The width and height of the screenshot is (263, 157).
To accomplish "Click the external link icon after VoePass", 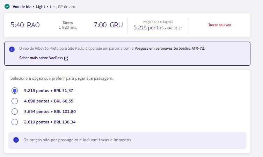I will click(x=66, y=58).
